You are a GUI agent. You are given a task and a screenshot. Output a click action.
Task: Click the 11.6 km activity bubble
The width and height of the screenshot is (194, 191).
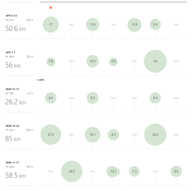click(x=92, y=24)
